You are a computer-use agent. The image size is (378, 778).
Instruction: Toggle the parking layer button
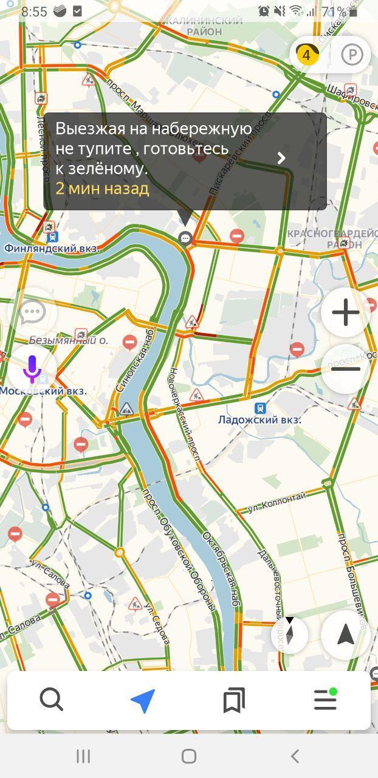coord(352,55)
